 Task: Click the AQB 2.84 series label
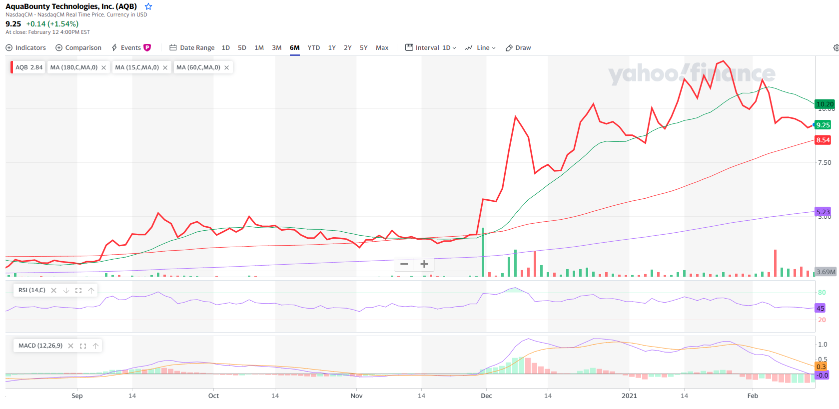tap(28, 67)
